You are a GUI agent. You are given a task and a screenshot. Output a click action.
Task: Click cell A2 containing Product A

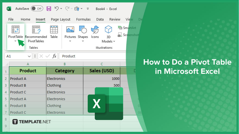pyautogui.click(x=28, y=79)
